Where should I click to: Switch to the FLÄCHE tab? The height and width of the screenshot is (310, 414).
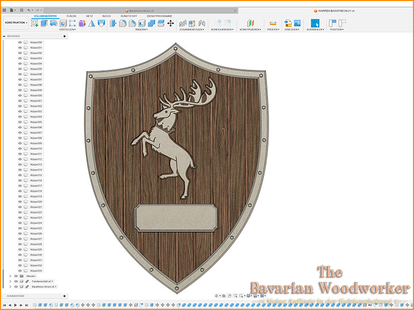(x=71, y=16)
